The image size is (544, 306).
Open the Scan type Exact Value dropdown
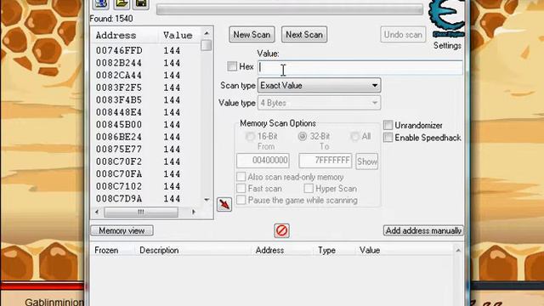(x=319, y=85)
